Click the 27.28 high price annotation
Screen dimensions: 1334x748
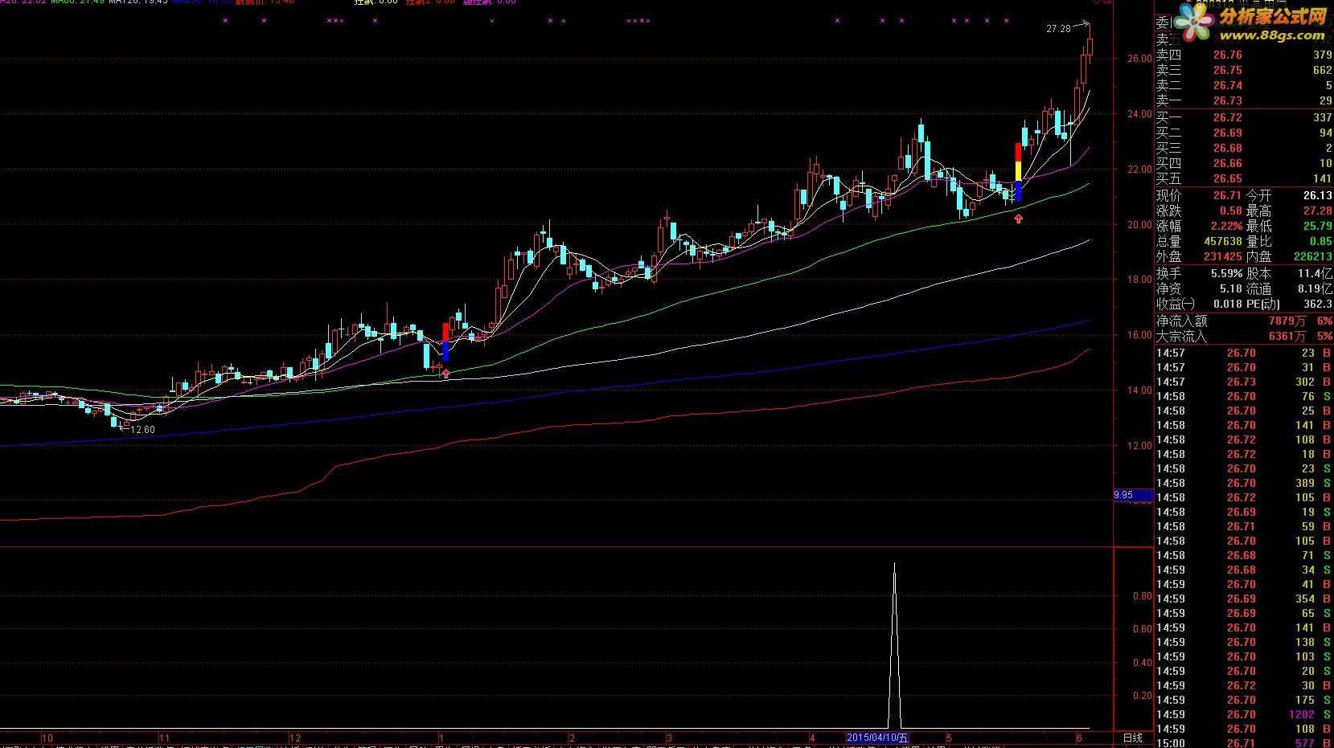[x=1058, y=29]
